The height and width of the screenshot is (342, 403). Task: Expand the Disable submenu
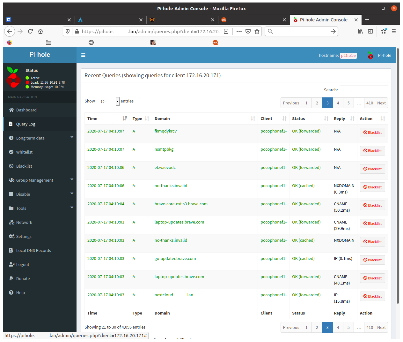[x=40, y=194]
